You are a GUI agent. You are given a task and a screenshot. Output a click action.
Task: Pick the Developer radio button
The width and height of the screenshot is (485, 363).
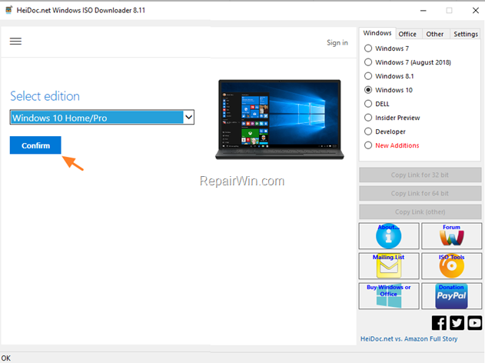368,132
